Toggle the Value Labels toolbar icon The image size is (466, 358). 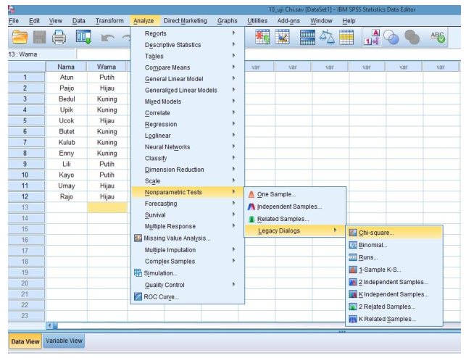coord(372,38)
